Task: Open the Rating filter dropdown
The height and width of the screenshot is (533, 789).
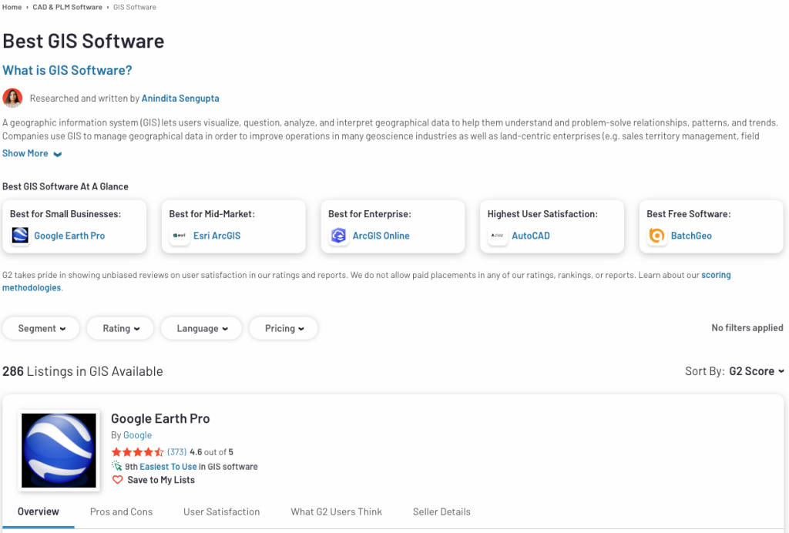Action: tap(120, 328)
